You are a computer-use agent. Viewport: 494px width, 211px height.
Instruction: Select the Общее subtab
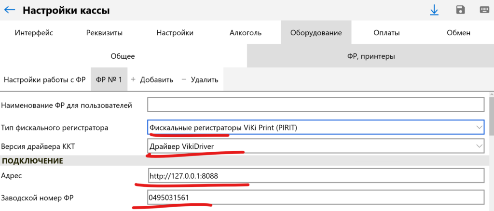click(123, 56)
